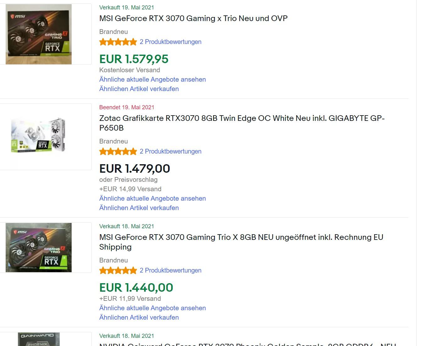Open product reviews for EUR 1.440,00 listing
Viewport: 426px width, 346px height.
[171, 270]
